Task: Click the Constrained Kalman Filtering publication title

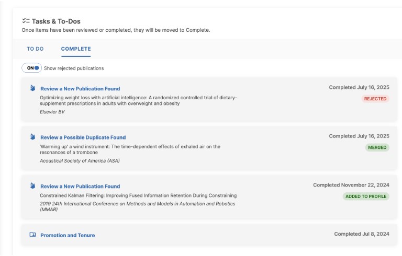Action: 138,195
